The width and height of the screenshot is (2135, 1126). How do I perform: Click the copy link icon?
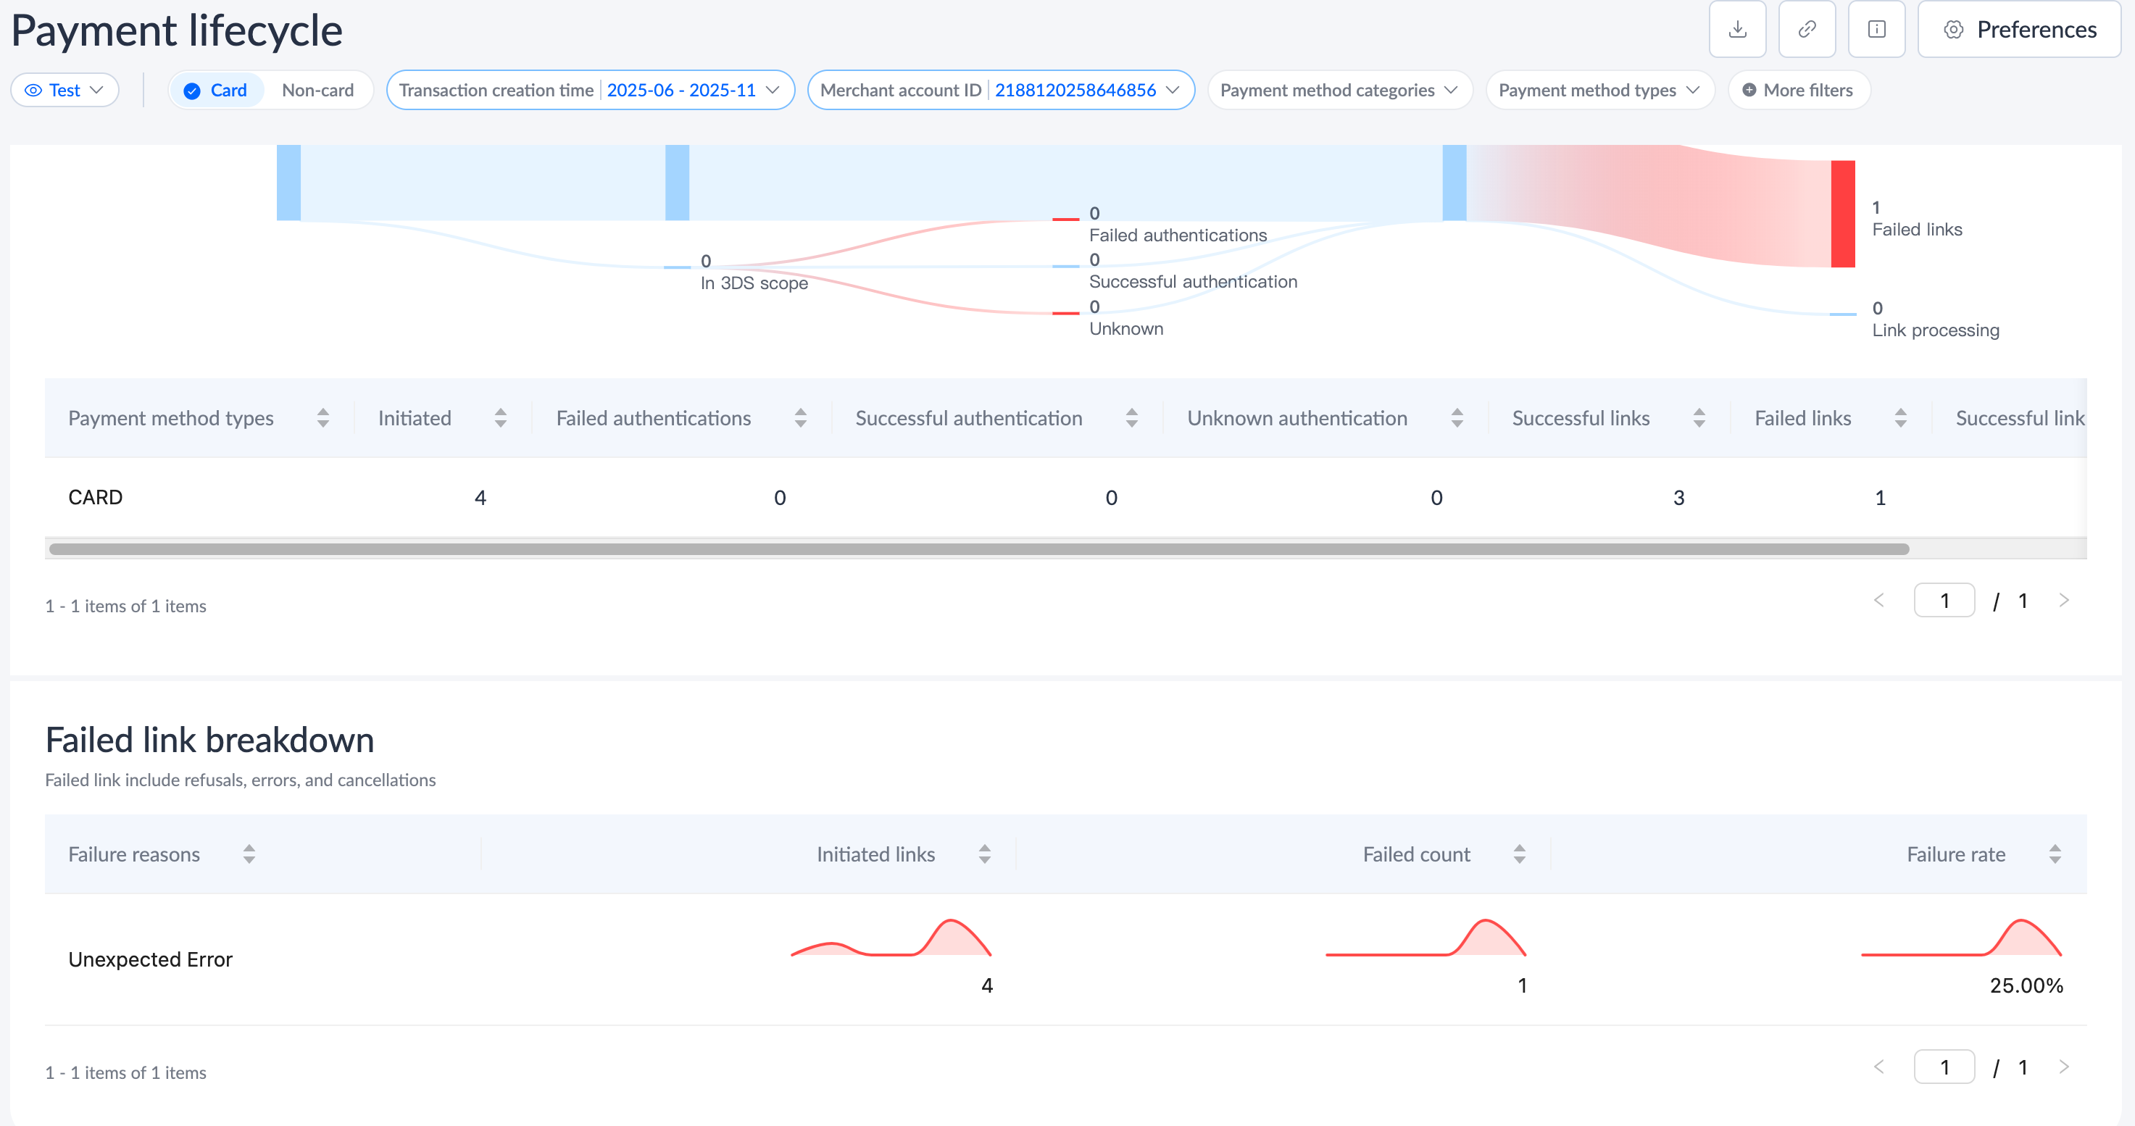click(1807, 30)
